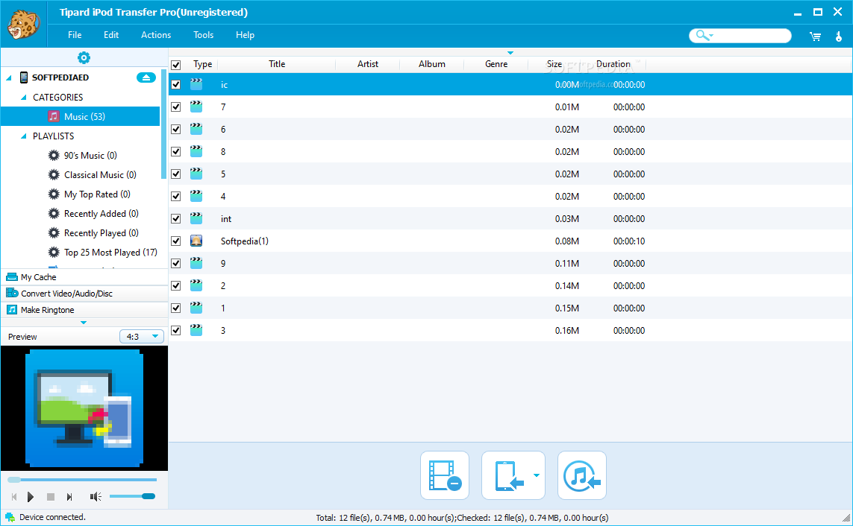Open My Cache

point(84,277)
